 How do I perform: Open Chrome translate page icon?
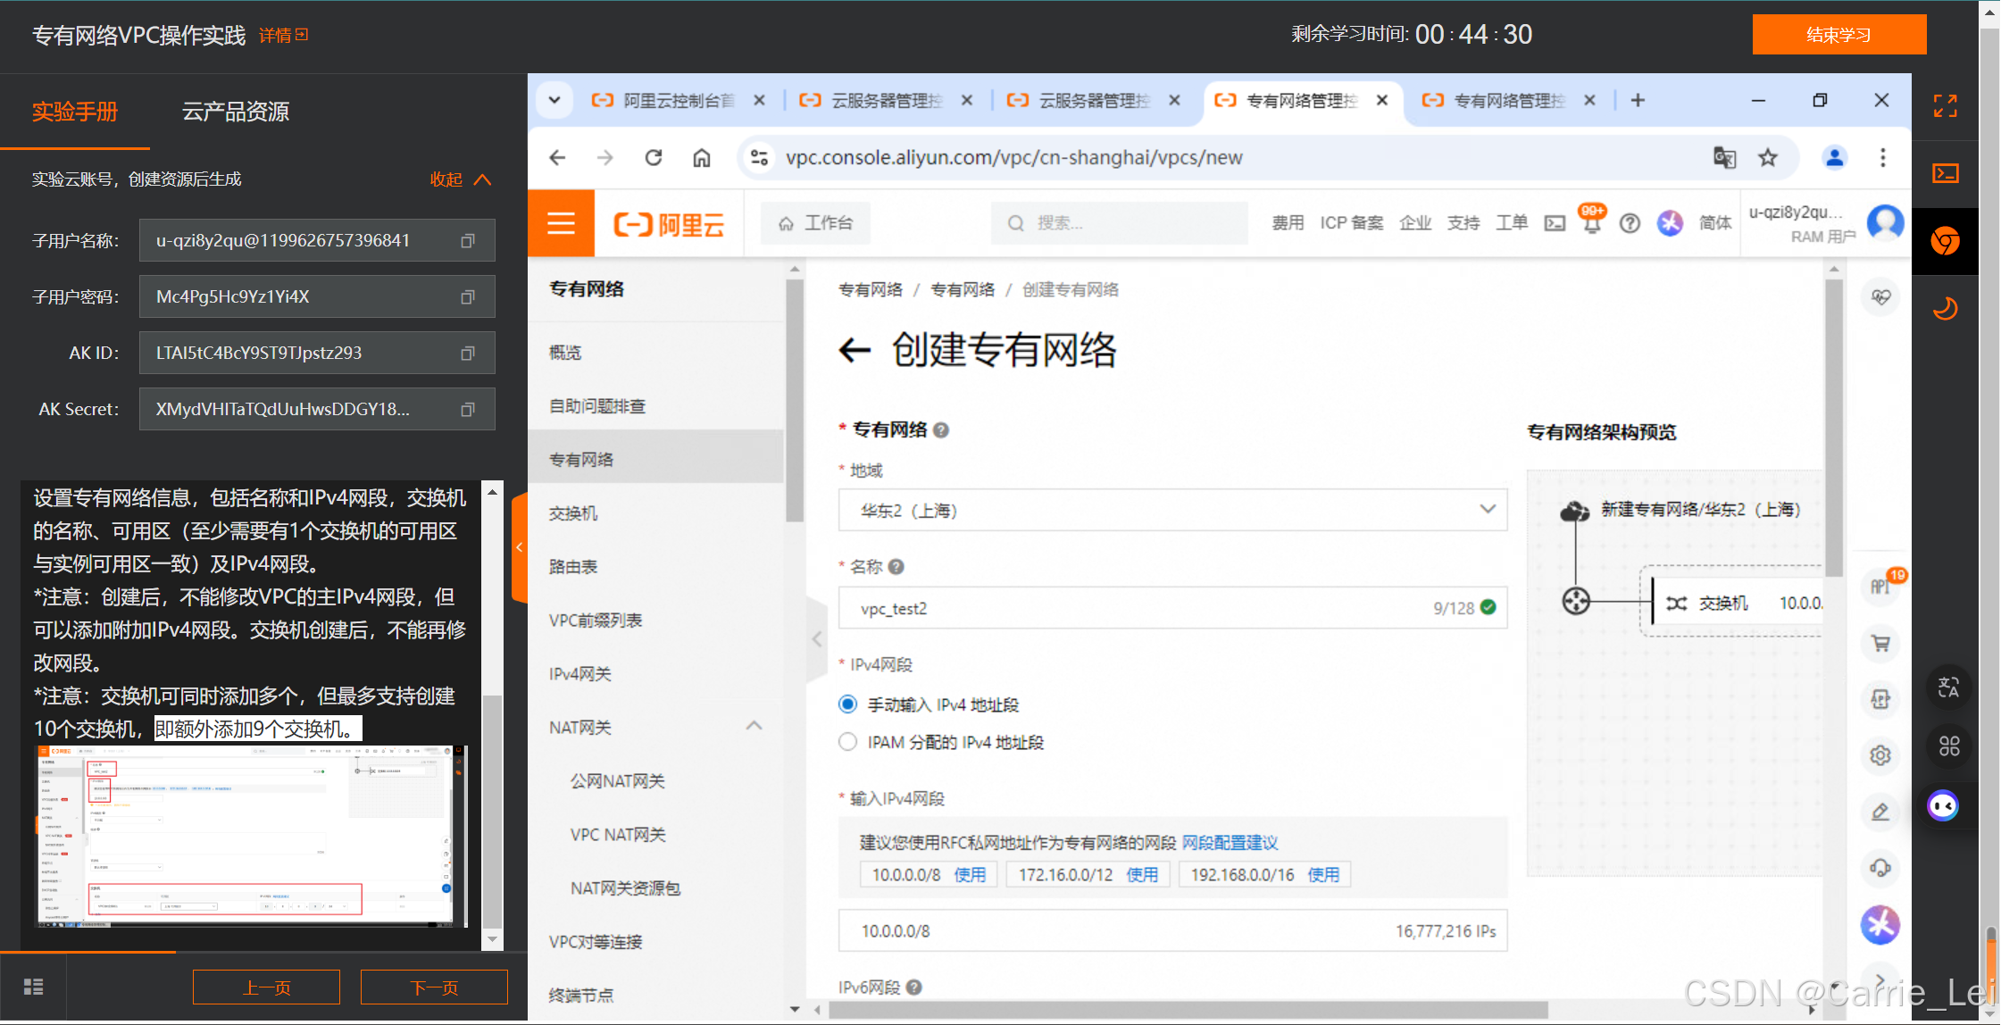1724,158
